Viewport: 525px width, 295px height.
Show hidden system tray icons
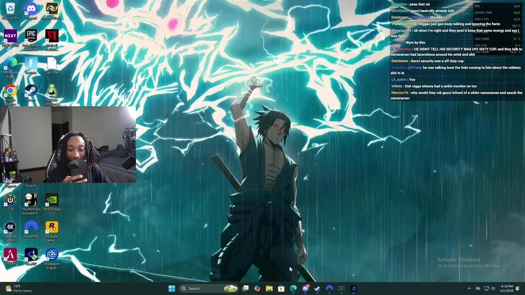(469, 288)
